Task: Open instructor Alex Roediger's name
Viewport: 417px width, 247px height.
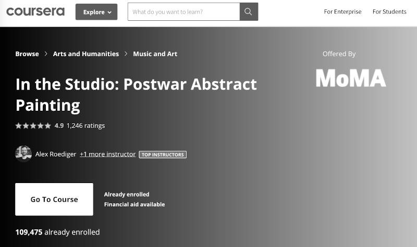Action: [56, 154]
